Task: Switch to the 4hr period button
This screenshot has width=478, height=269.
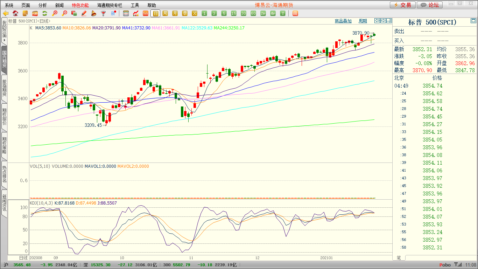Action: [273, 13]
